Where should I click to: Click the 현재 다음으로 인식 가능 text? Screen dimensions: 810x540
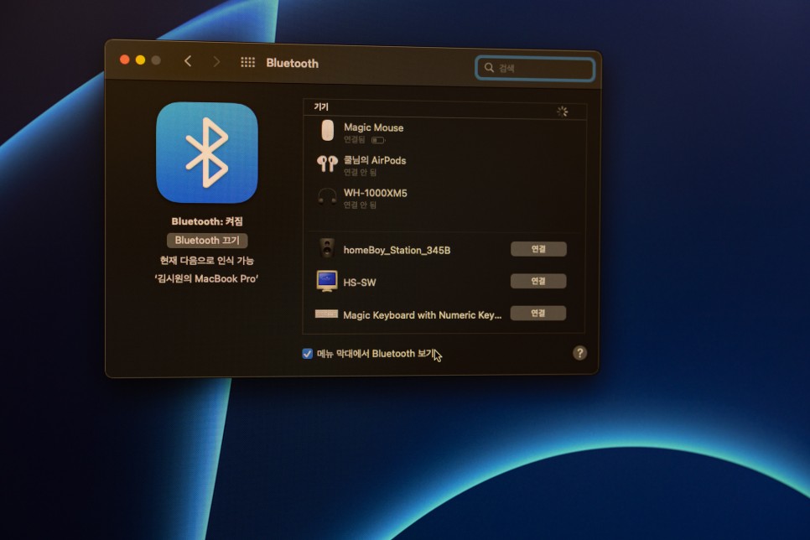[206, 260]
